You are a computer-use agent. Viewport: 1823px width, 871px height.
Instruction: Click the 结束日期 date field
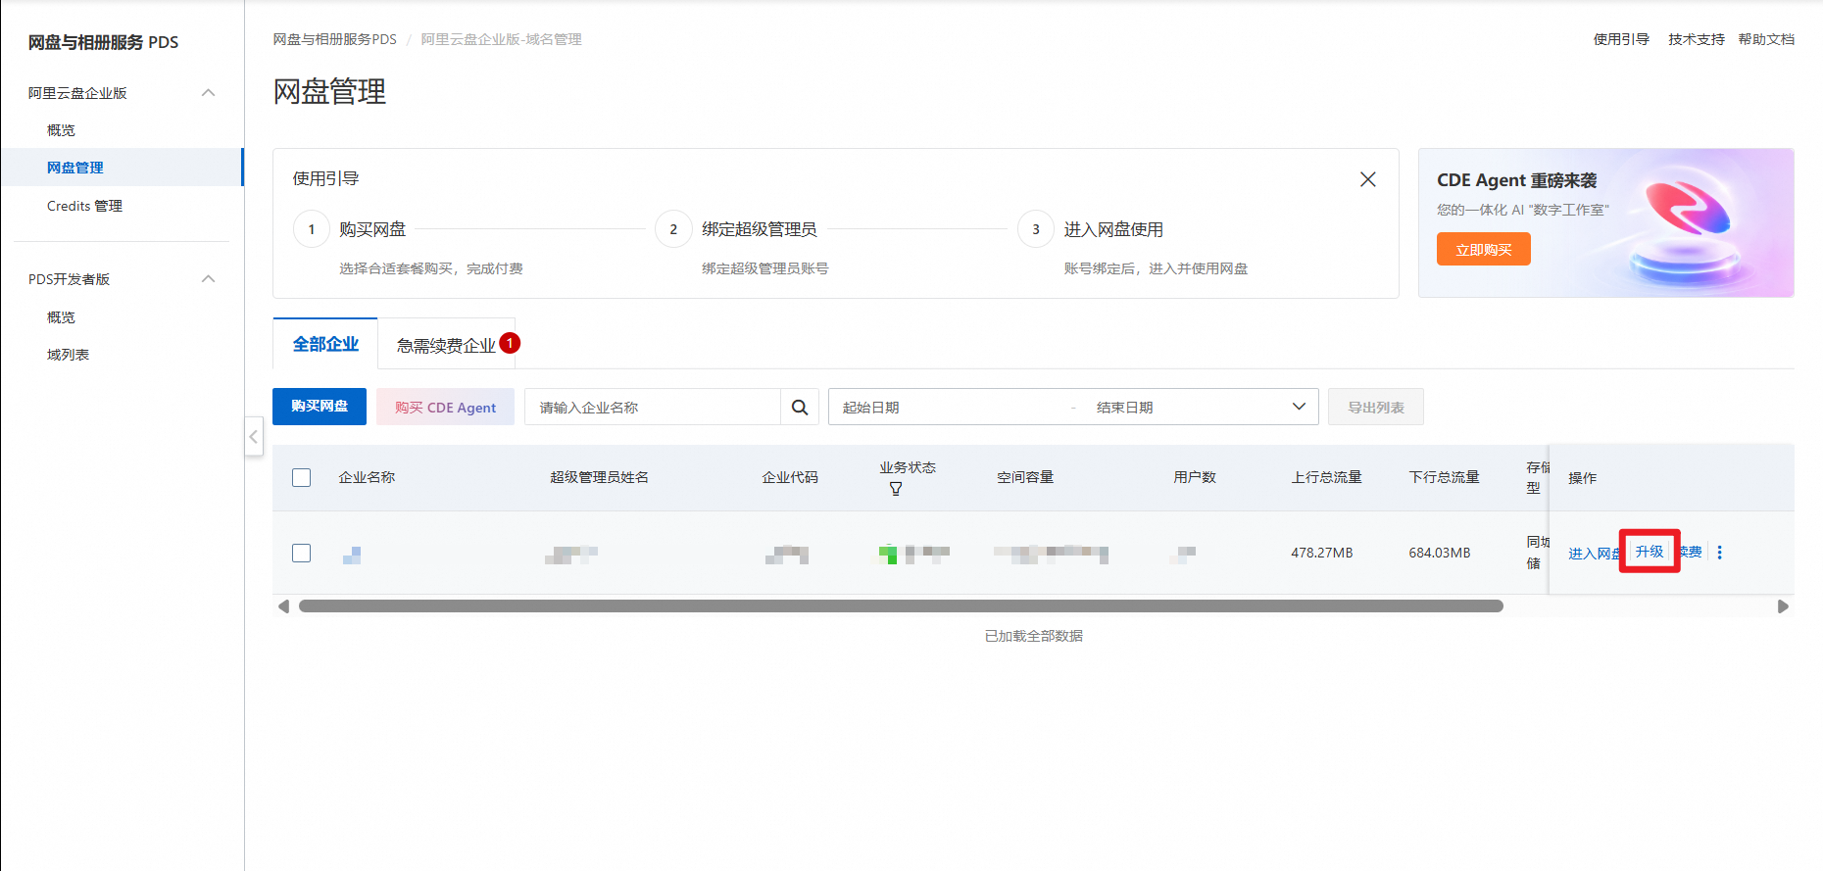coord(1181,408)
